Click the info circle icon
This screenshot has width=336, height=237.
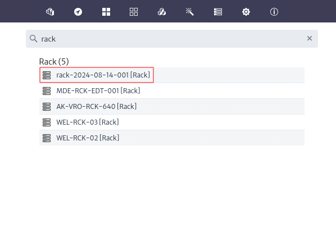tap(274, 12)
